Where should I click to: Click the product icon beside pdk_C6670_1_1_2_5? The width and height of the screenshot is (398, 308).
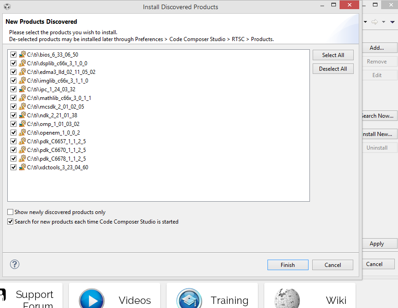(22, 150)
